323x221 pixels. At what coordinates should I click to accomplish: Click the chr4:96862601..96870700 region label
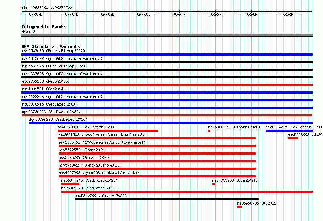(47, 8)
